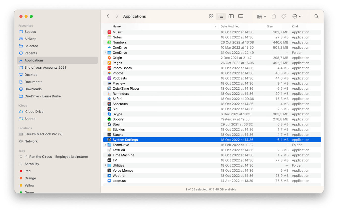Image resolution: width=338 pixels, height=212 pixels.
Task: Select Downloads in the sidebar
Action: tap(33, 89)
